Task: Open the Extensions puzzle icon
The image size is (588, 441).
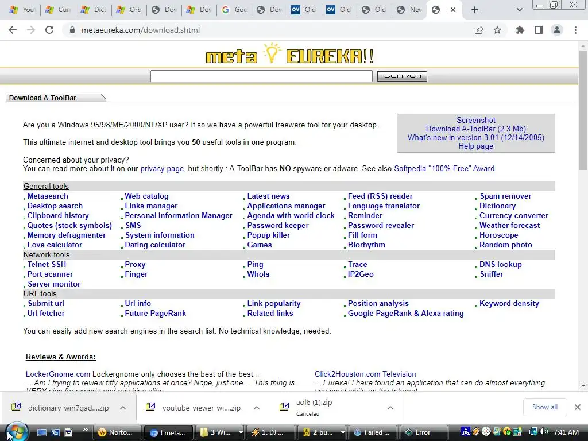Action: (520, 30)
